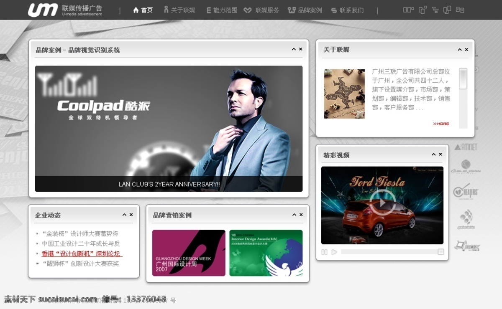Click the video progress bar

pos(389,252)
